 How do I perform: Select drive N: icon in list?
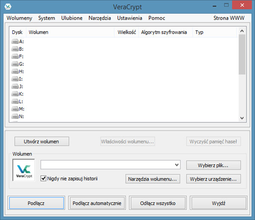15,117
